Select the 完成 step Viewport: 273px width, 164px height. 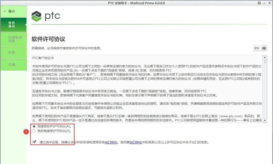pos(13,64)
